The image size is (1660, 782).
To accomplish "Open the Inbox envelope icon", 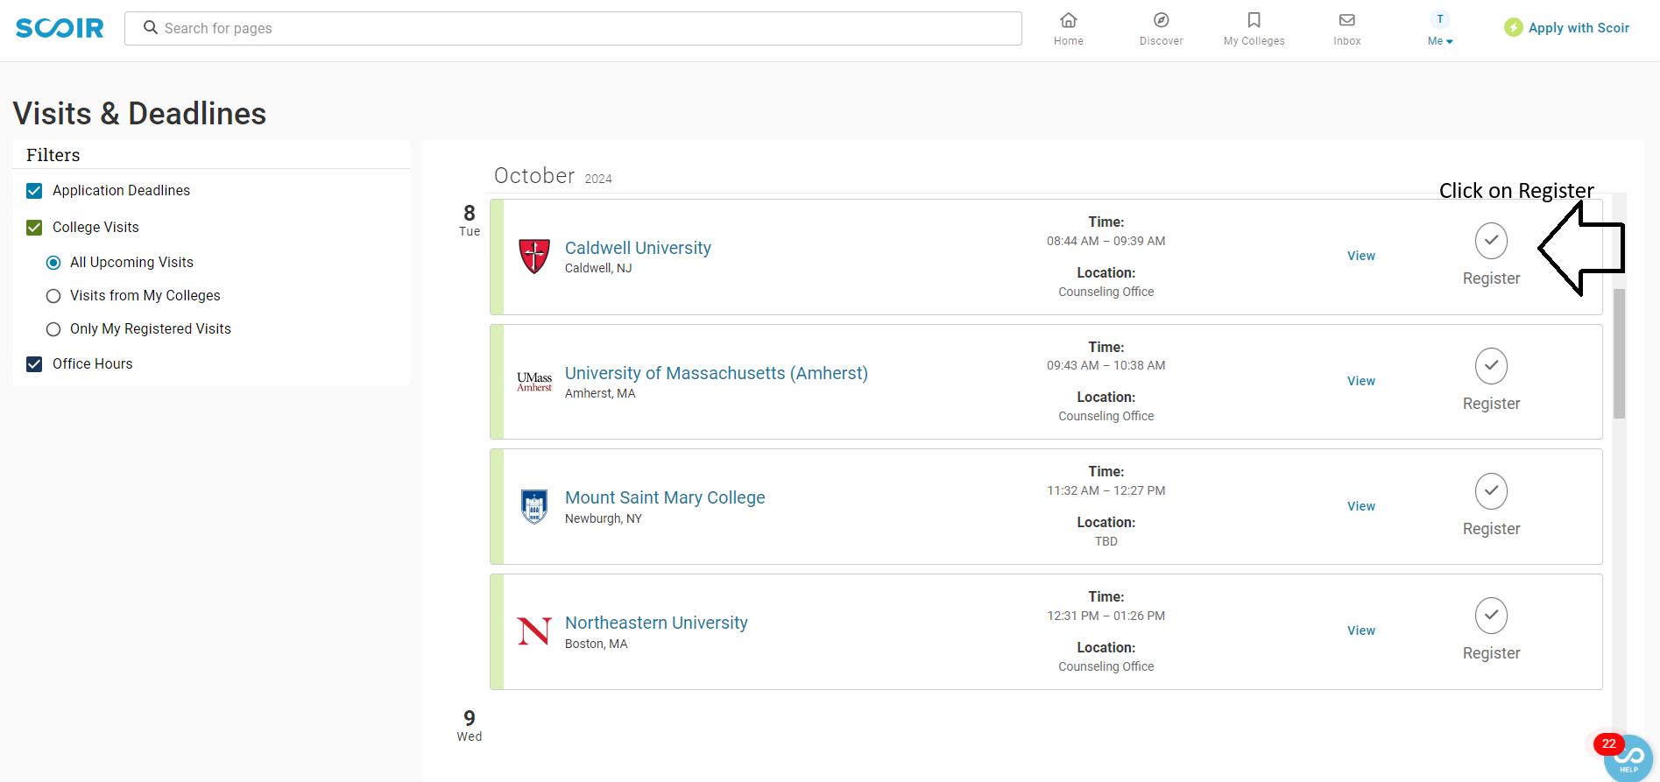I will coord(1347,20).
